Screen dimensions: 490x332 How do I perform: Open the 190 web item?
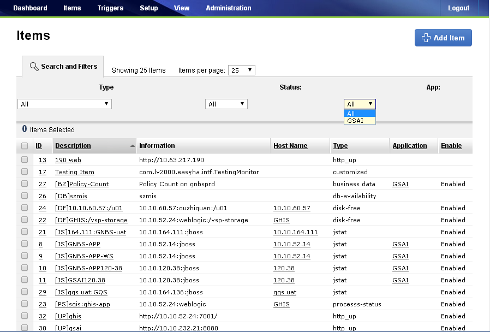68,160
